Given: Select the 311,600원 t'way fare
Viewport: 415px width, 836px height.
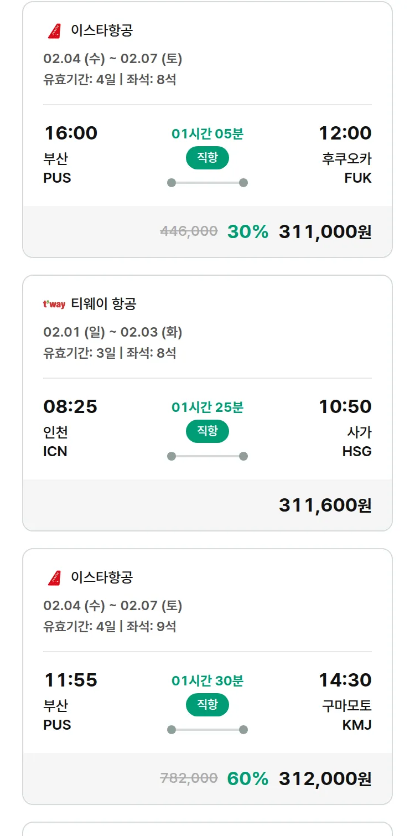Looking at the screenshot, I should coord(325,505).
